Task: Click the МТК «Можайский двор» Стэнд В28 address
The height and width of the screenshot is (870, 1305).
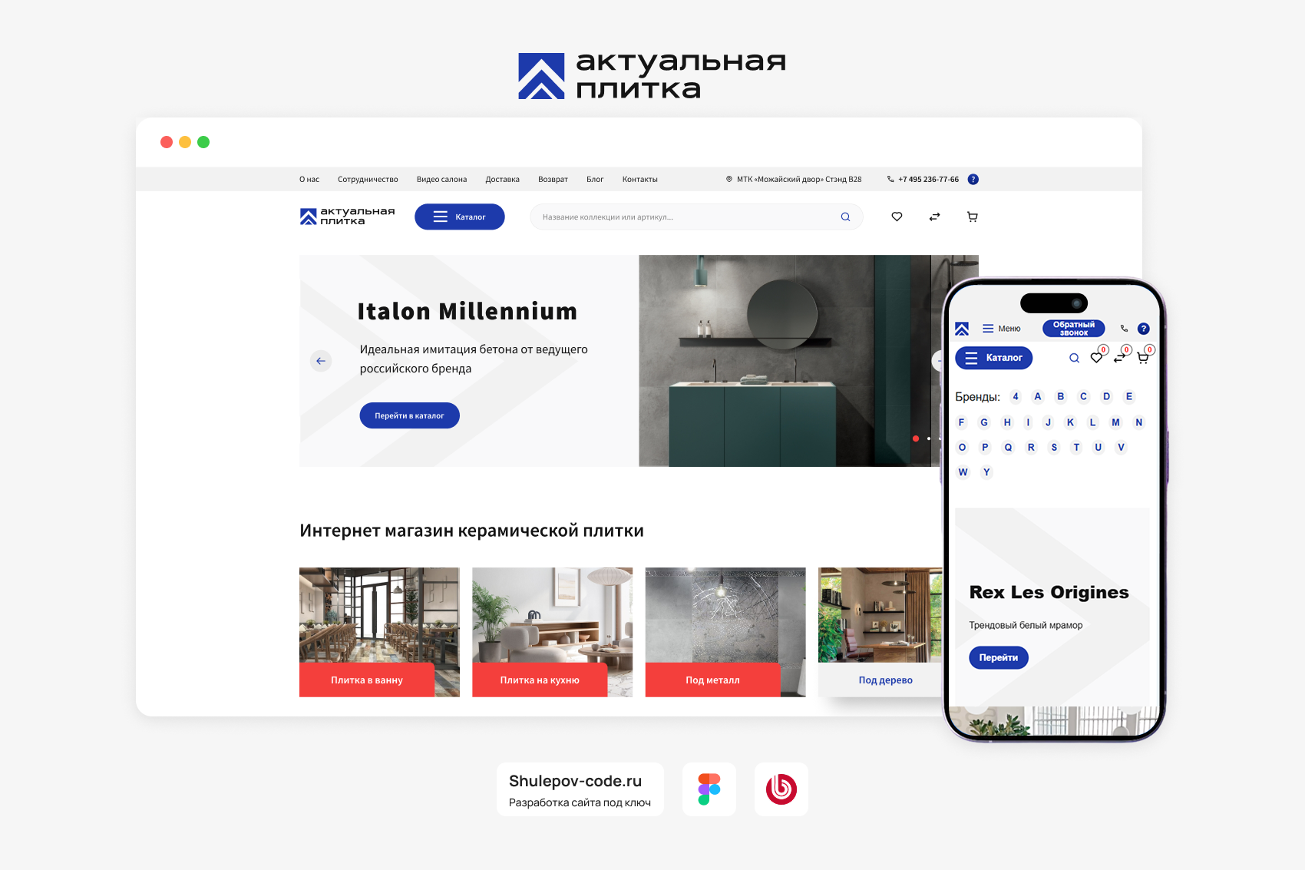Action: [x=799, y=180]
